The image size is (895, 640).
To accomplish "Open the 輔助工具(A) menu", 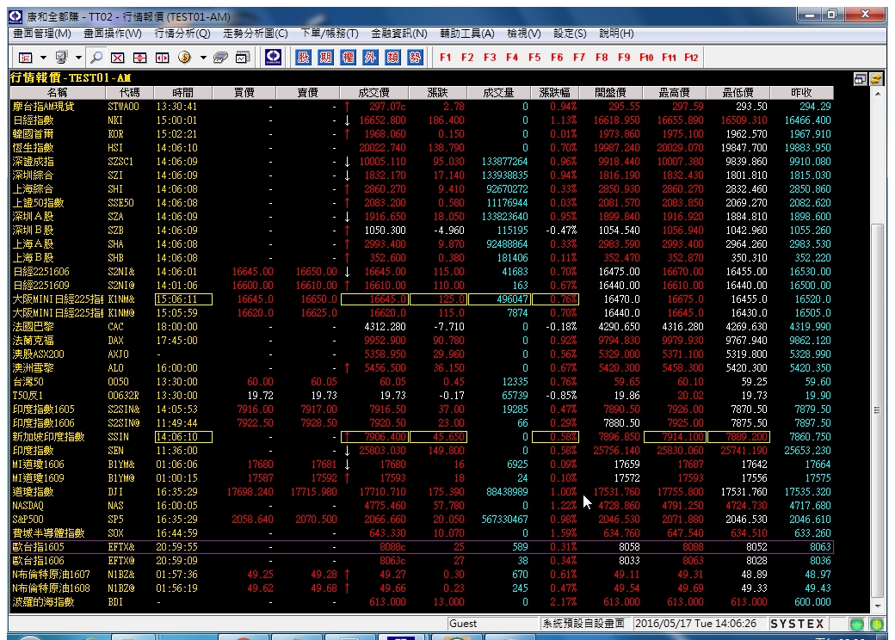I will (x=467, y=34).
